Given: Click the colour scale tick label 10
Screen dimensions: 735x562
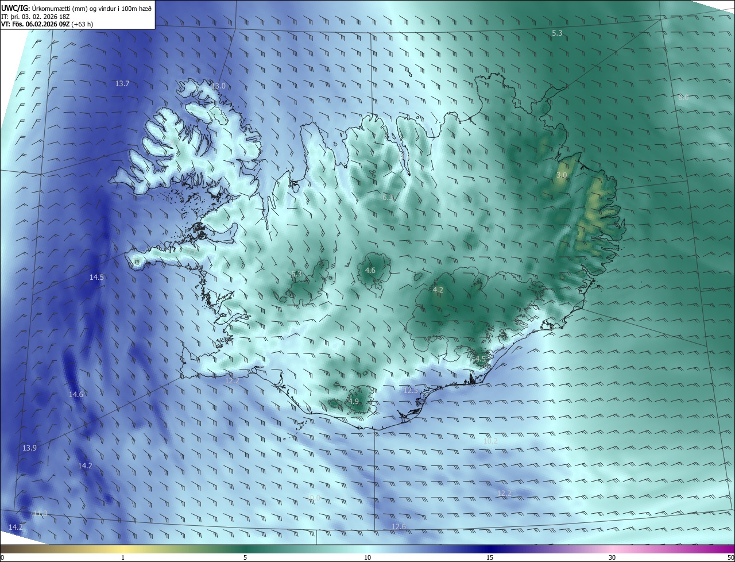Looking at the screenshot, I should point(367,558).
